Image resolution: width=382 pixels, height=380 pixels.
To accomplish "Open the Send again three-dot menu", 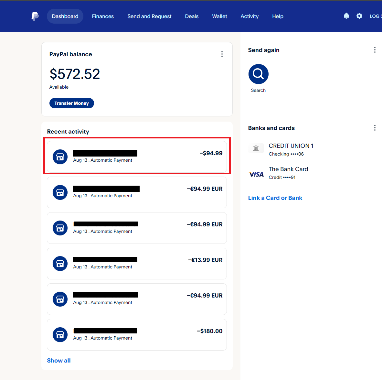I will [375, 50].
